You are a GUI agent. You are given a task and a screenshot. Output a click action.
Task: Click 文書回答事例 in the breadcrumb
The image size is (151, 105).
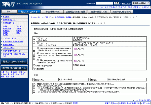pyautogui.click(x=58, y=17)
